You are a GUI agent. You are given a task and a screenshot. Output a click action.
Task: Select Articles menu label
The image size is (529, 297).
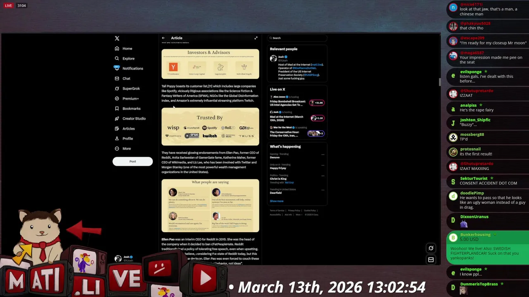point(129,129)
